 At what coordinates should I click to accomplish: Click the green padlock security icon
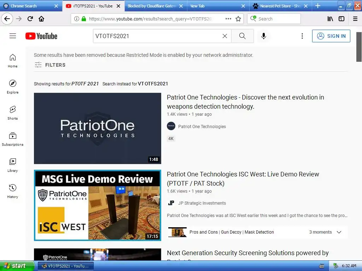84,19
